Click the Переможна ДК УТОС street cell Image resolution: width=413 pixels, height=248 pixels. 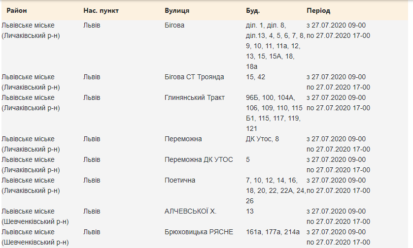[199, 159]
